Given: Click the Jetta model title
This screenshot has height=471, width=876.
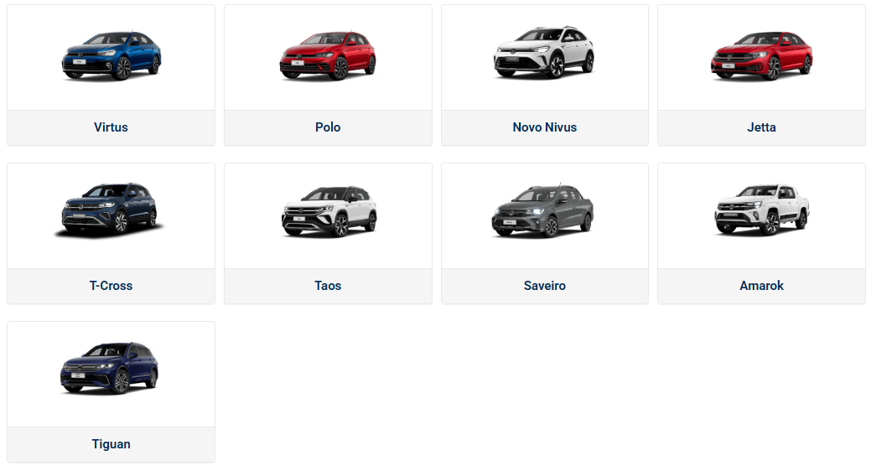Looking at the screenshot, I should tap(761, 127).
